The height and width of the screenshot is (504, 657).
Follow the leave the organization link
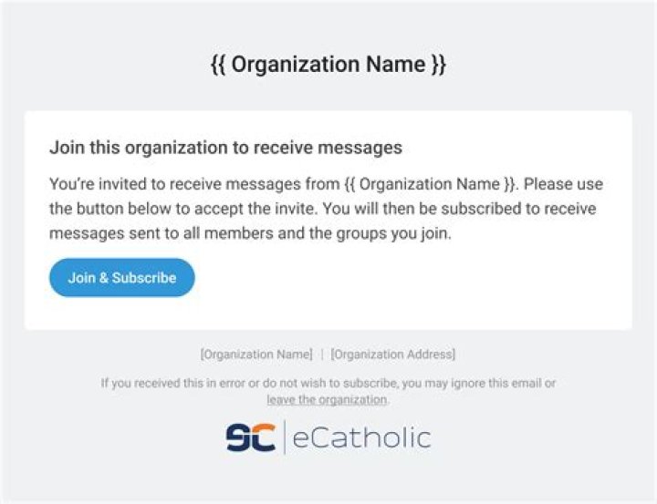(327, 400)
